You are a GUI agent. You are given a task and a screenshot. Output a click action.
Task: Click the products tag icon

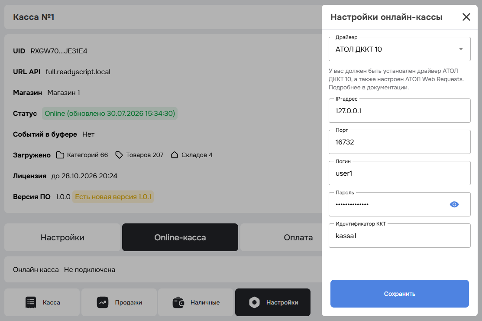coord(119,155)
